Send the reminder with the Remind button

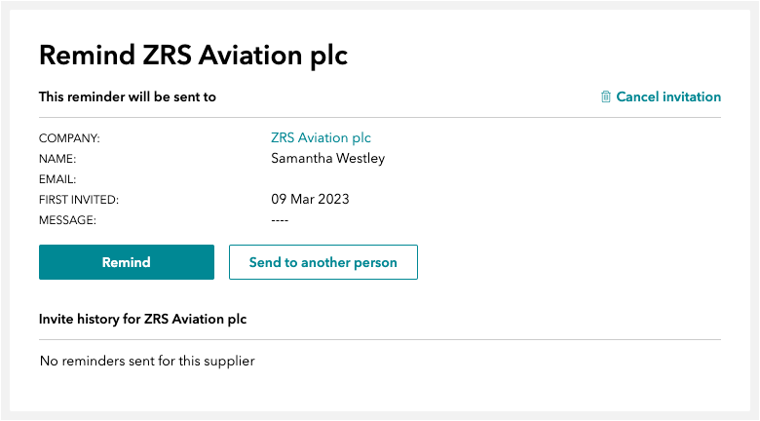[127, 262]
